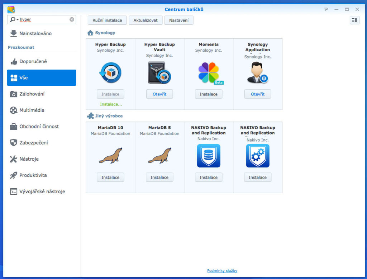
Task: Click the Jiný výrobce section heading
Action: point(109,116)
